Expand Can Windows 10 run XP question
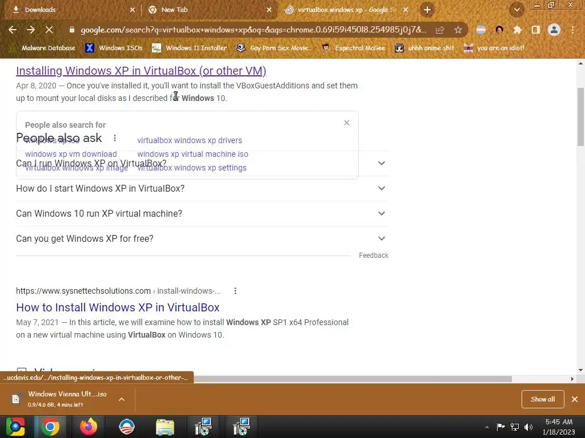 click(x=202, y=213)
